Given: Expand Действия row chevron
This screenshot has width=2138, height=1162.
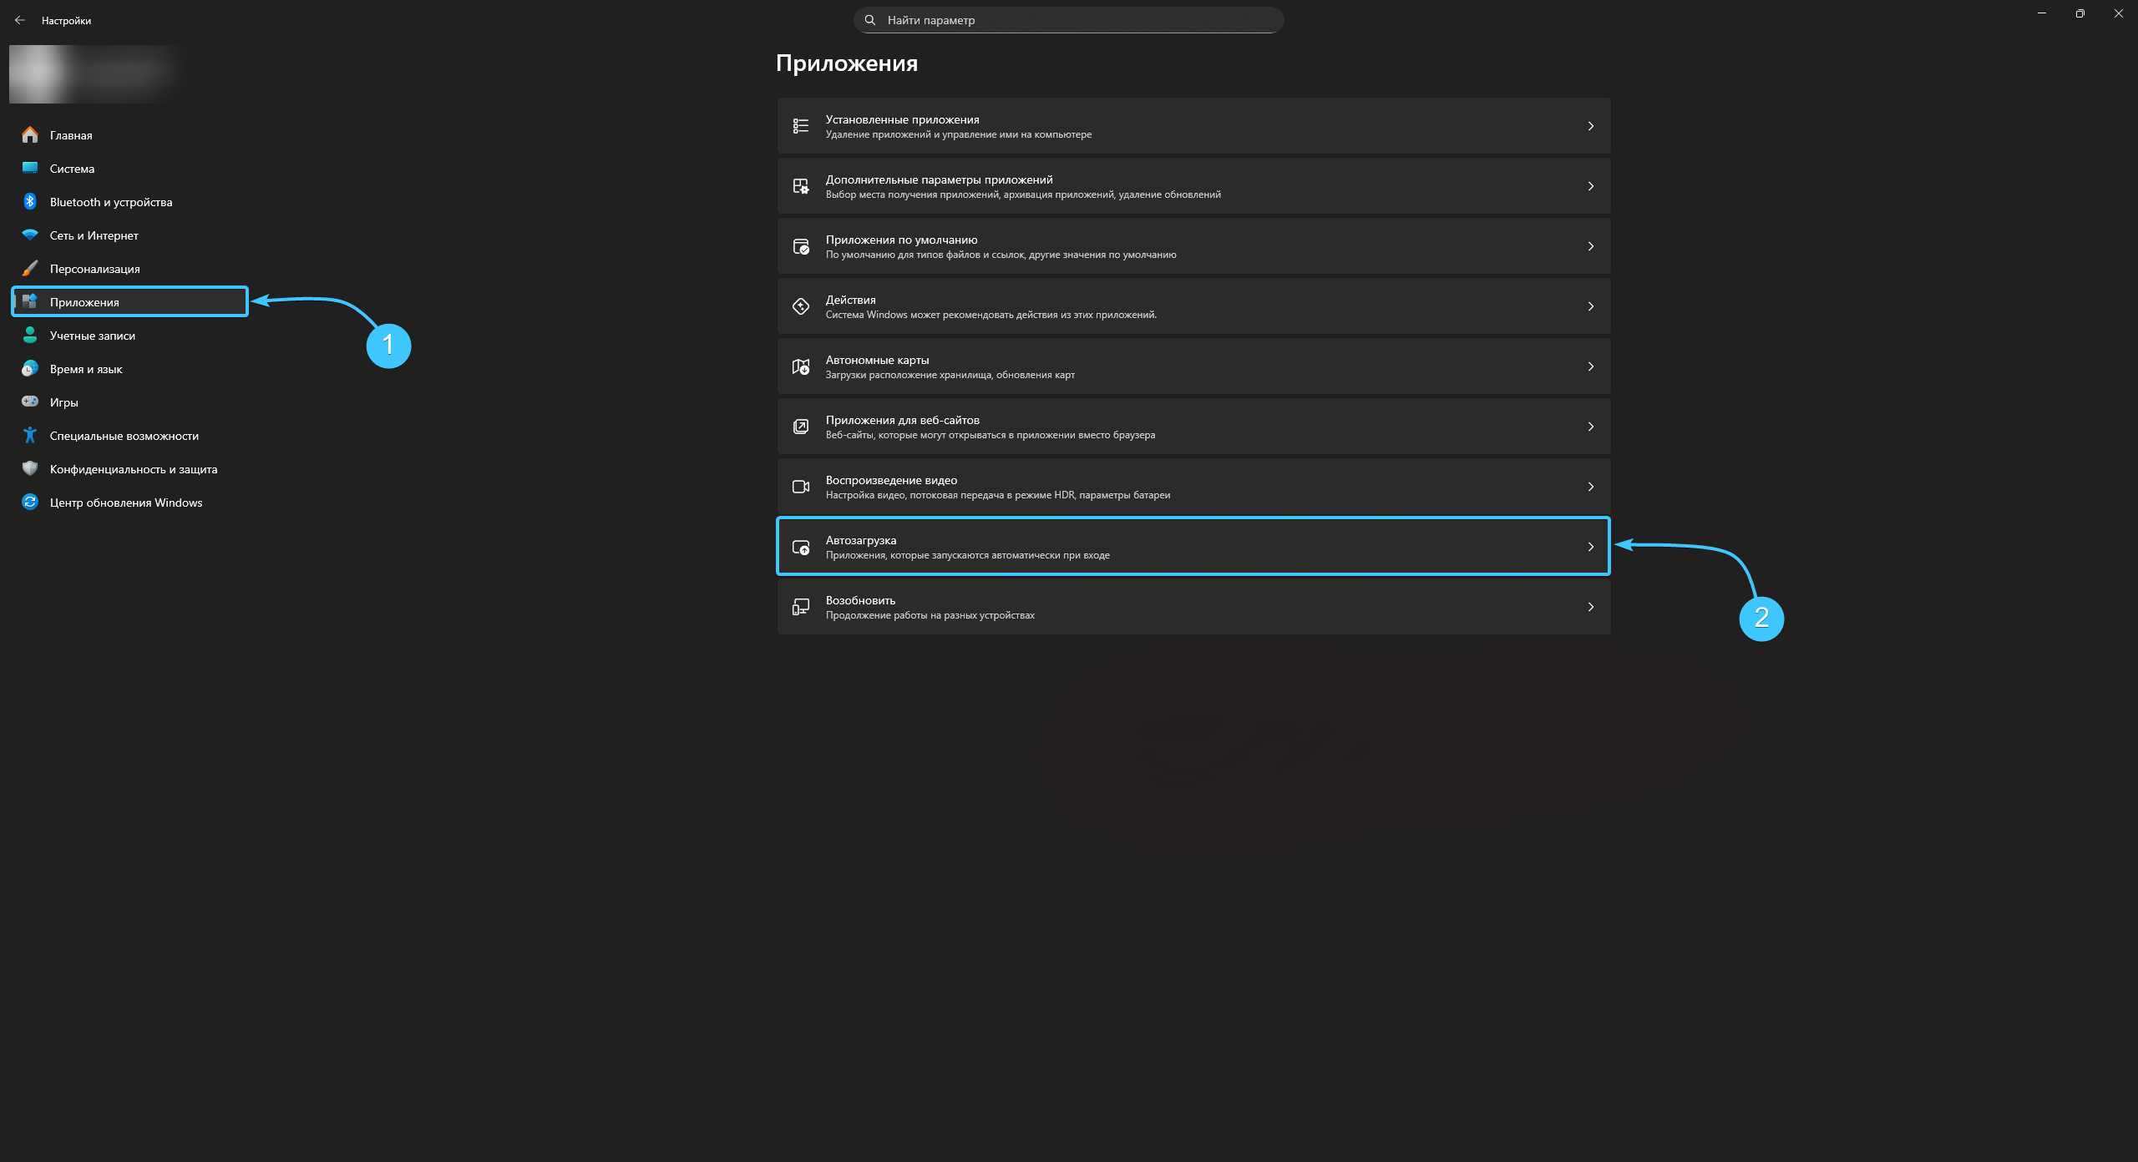Looking at the screenshot, I should point(1590,306).
